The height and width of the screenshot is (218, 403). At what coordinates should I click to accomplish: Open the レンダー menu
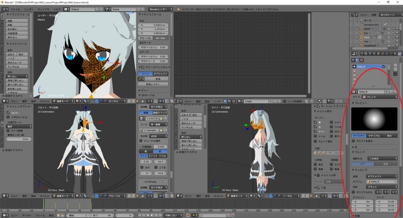pos(29,9)
